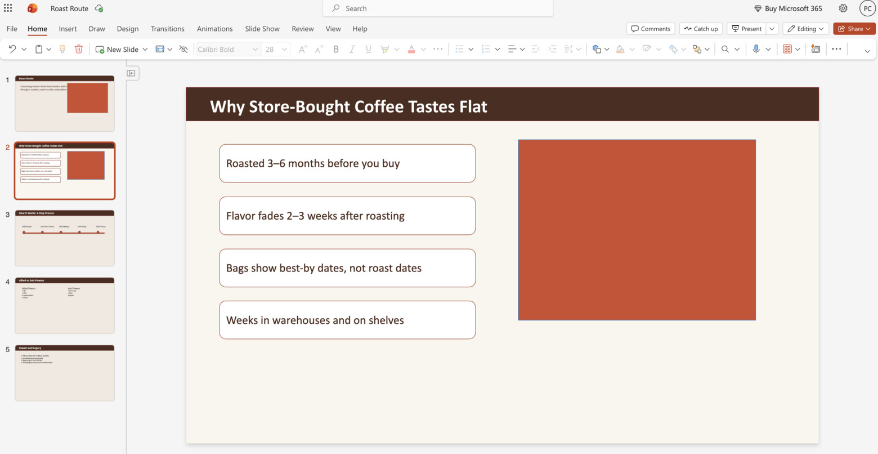Toggle the Bullets list button

pos(459,49)
